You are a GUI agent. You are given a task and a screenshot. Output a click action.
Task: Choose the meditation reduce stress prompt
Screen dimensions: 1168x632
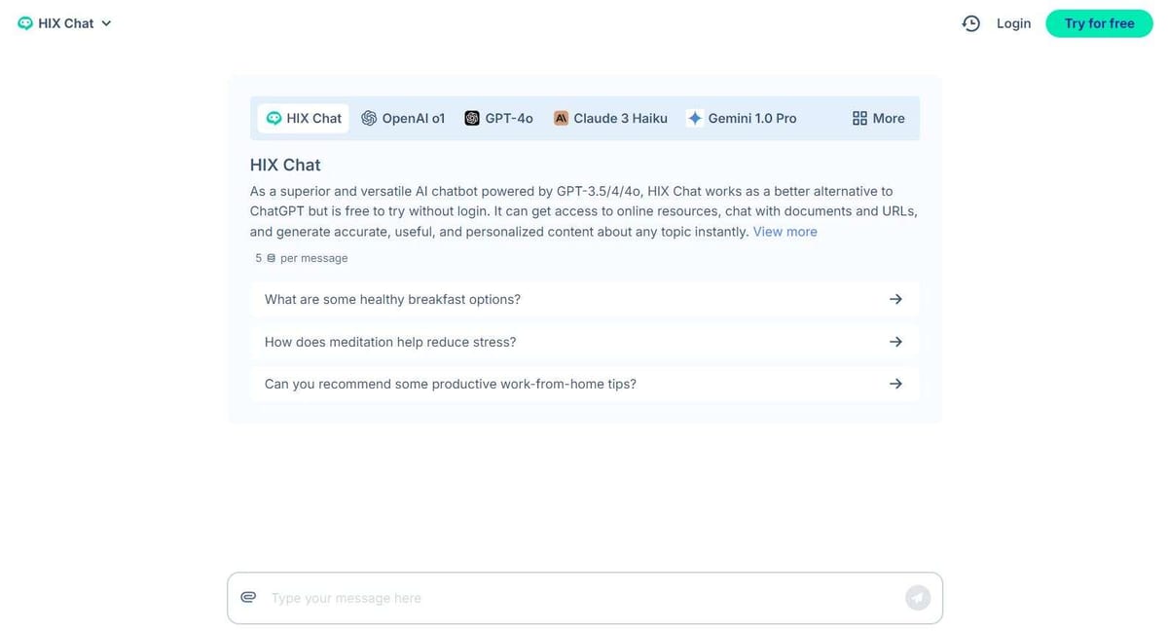point(584,342)
